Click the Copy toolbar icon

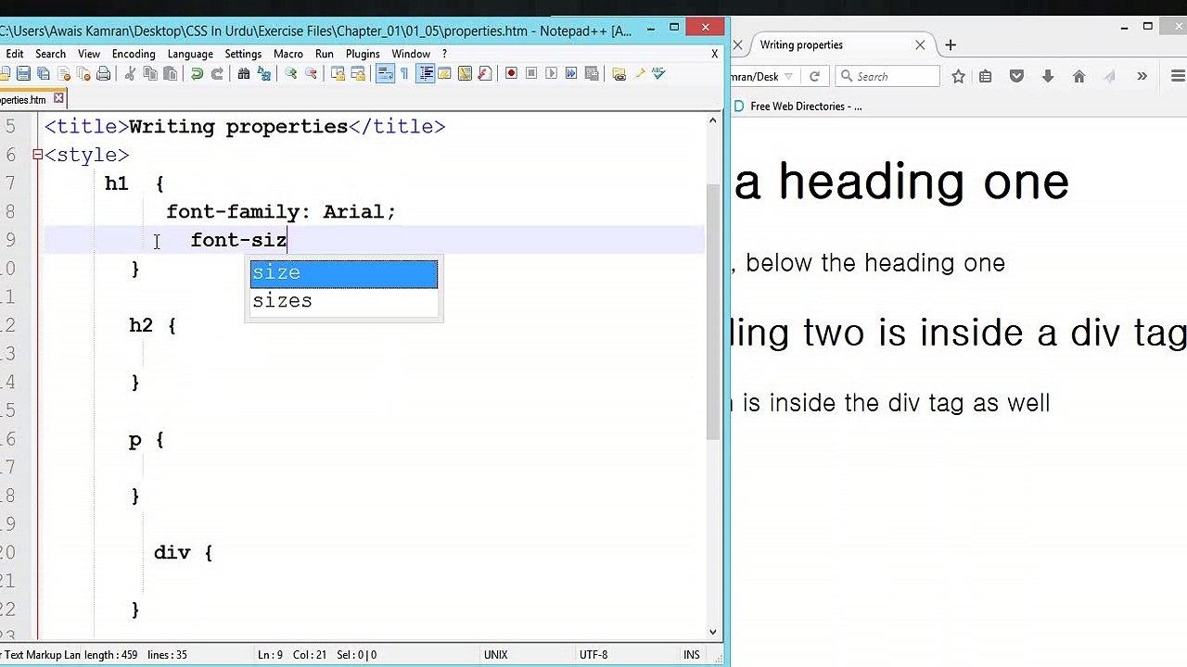pos(149,73)
